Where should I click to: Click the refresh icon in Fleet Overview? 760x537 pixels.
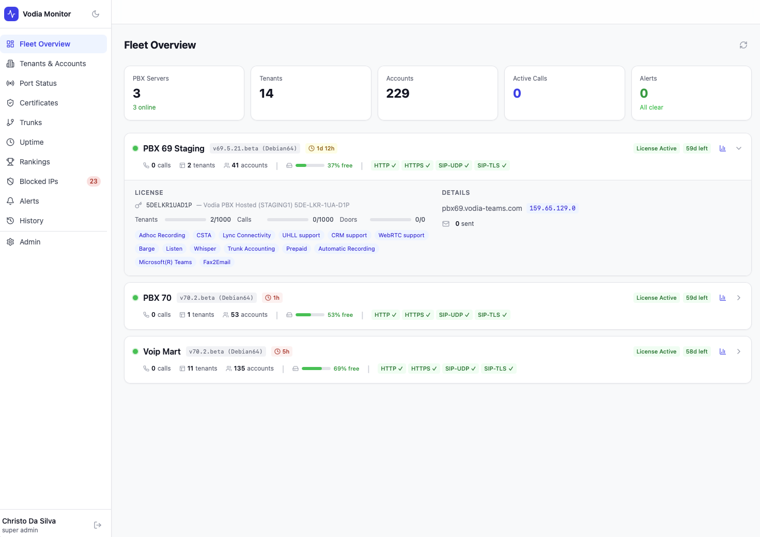click(743, 45)
